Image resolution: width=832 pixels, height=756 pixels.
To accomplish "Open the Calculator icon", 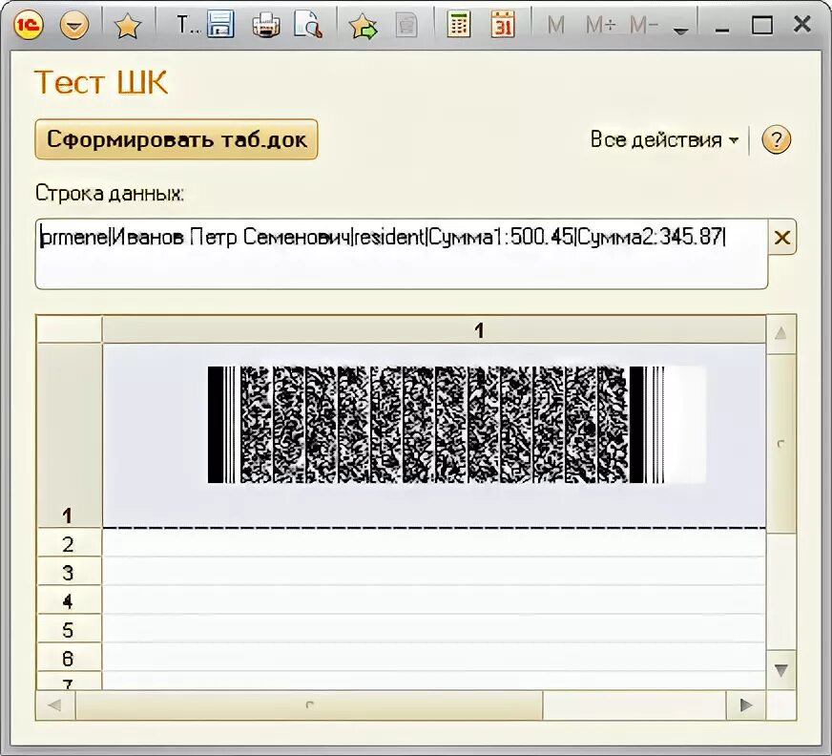I will pos(458,25).
